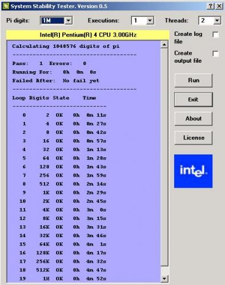Click the 'Executions:' label

click(103, 21)
